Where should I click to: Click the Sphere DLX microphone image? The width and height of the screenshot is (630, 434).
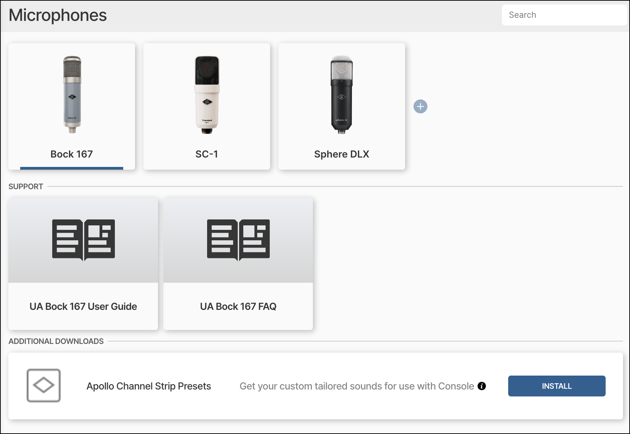tap(341, 95)
